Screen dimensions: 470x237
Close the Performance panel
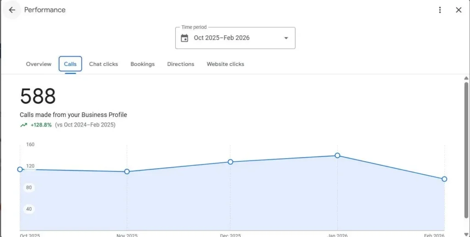click(x=459, y=10)
